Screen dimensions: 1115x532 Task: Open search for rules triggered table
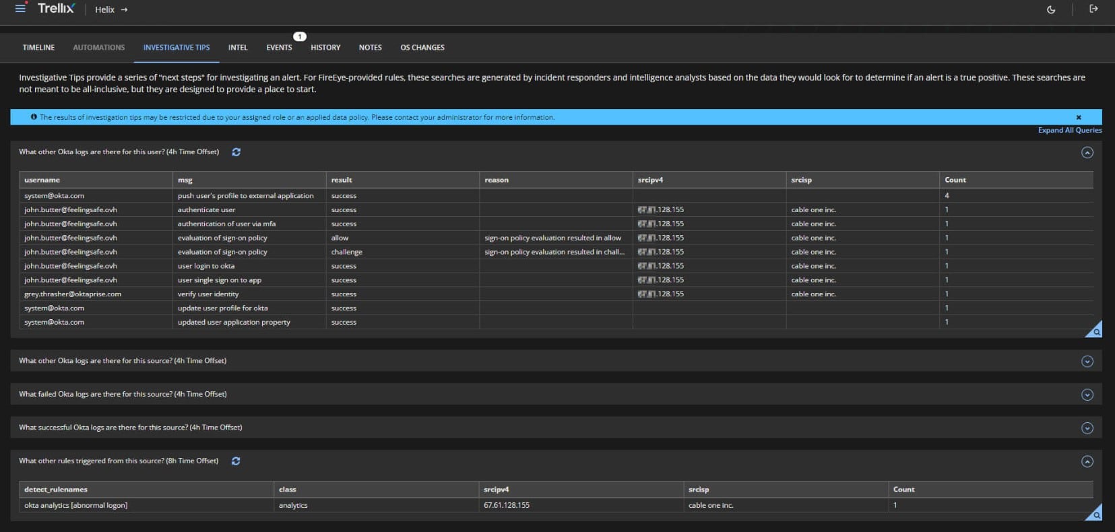[x=1096, y=515]
